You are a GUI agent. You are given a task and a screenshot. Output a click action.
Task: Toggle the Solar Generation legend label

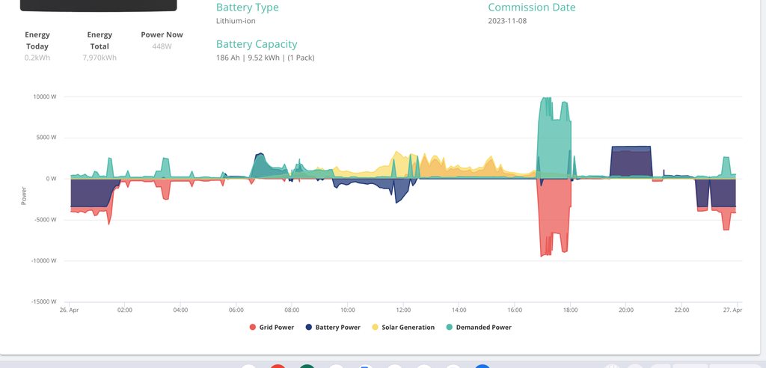[x=408, y=328]
